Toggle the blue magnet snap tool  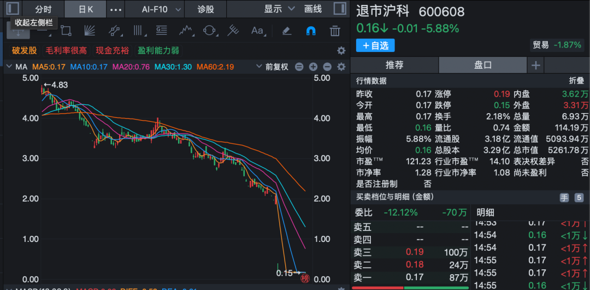(x=311, y=31)
